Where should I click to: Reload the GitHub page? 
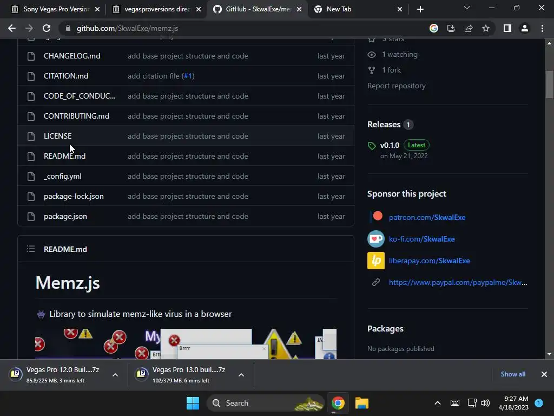47,28
